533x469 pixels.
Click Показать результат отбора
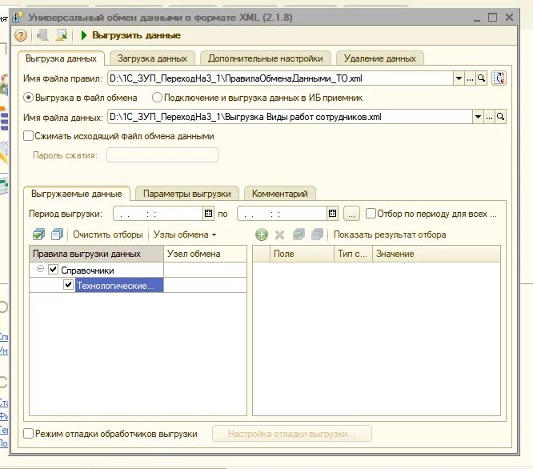pyautogui.click(x=390, y=234)
